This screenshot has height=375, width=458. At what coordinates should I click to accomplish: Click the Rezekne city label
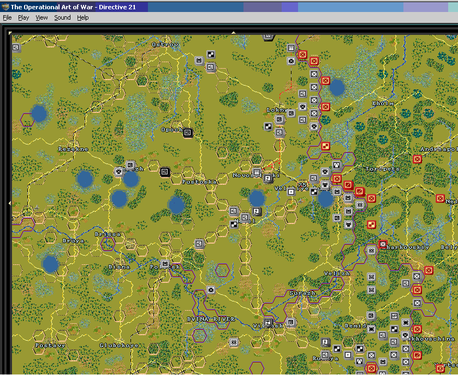[x=73, y=149]
